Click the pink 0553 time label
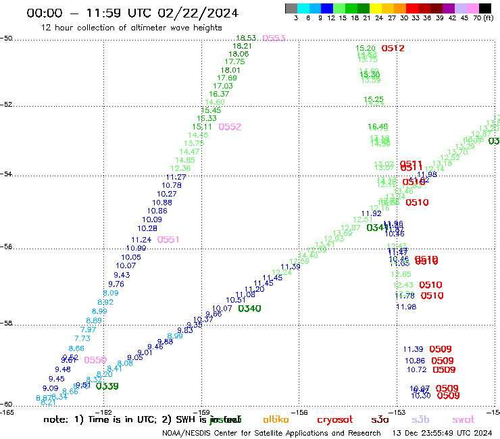 274,38
